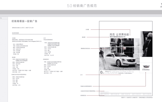The height and width of the screenshot is (102, 162).
Task: Click the ad headline 风范 让世界向前
Action: click(119, 34)
